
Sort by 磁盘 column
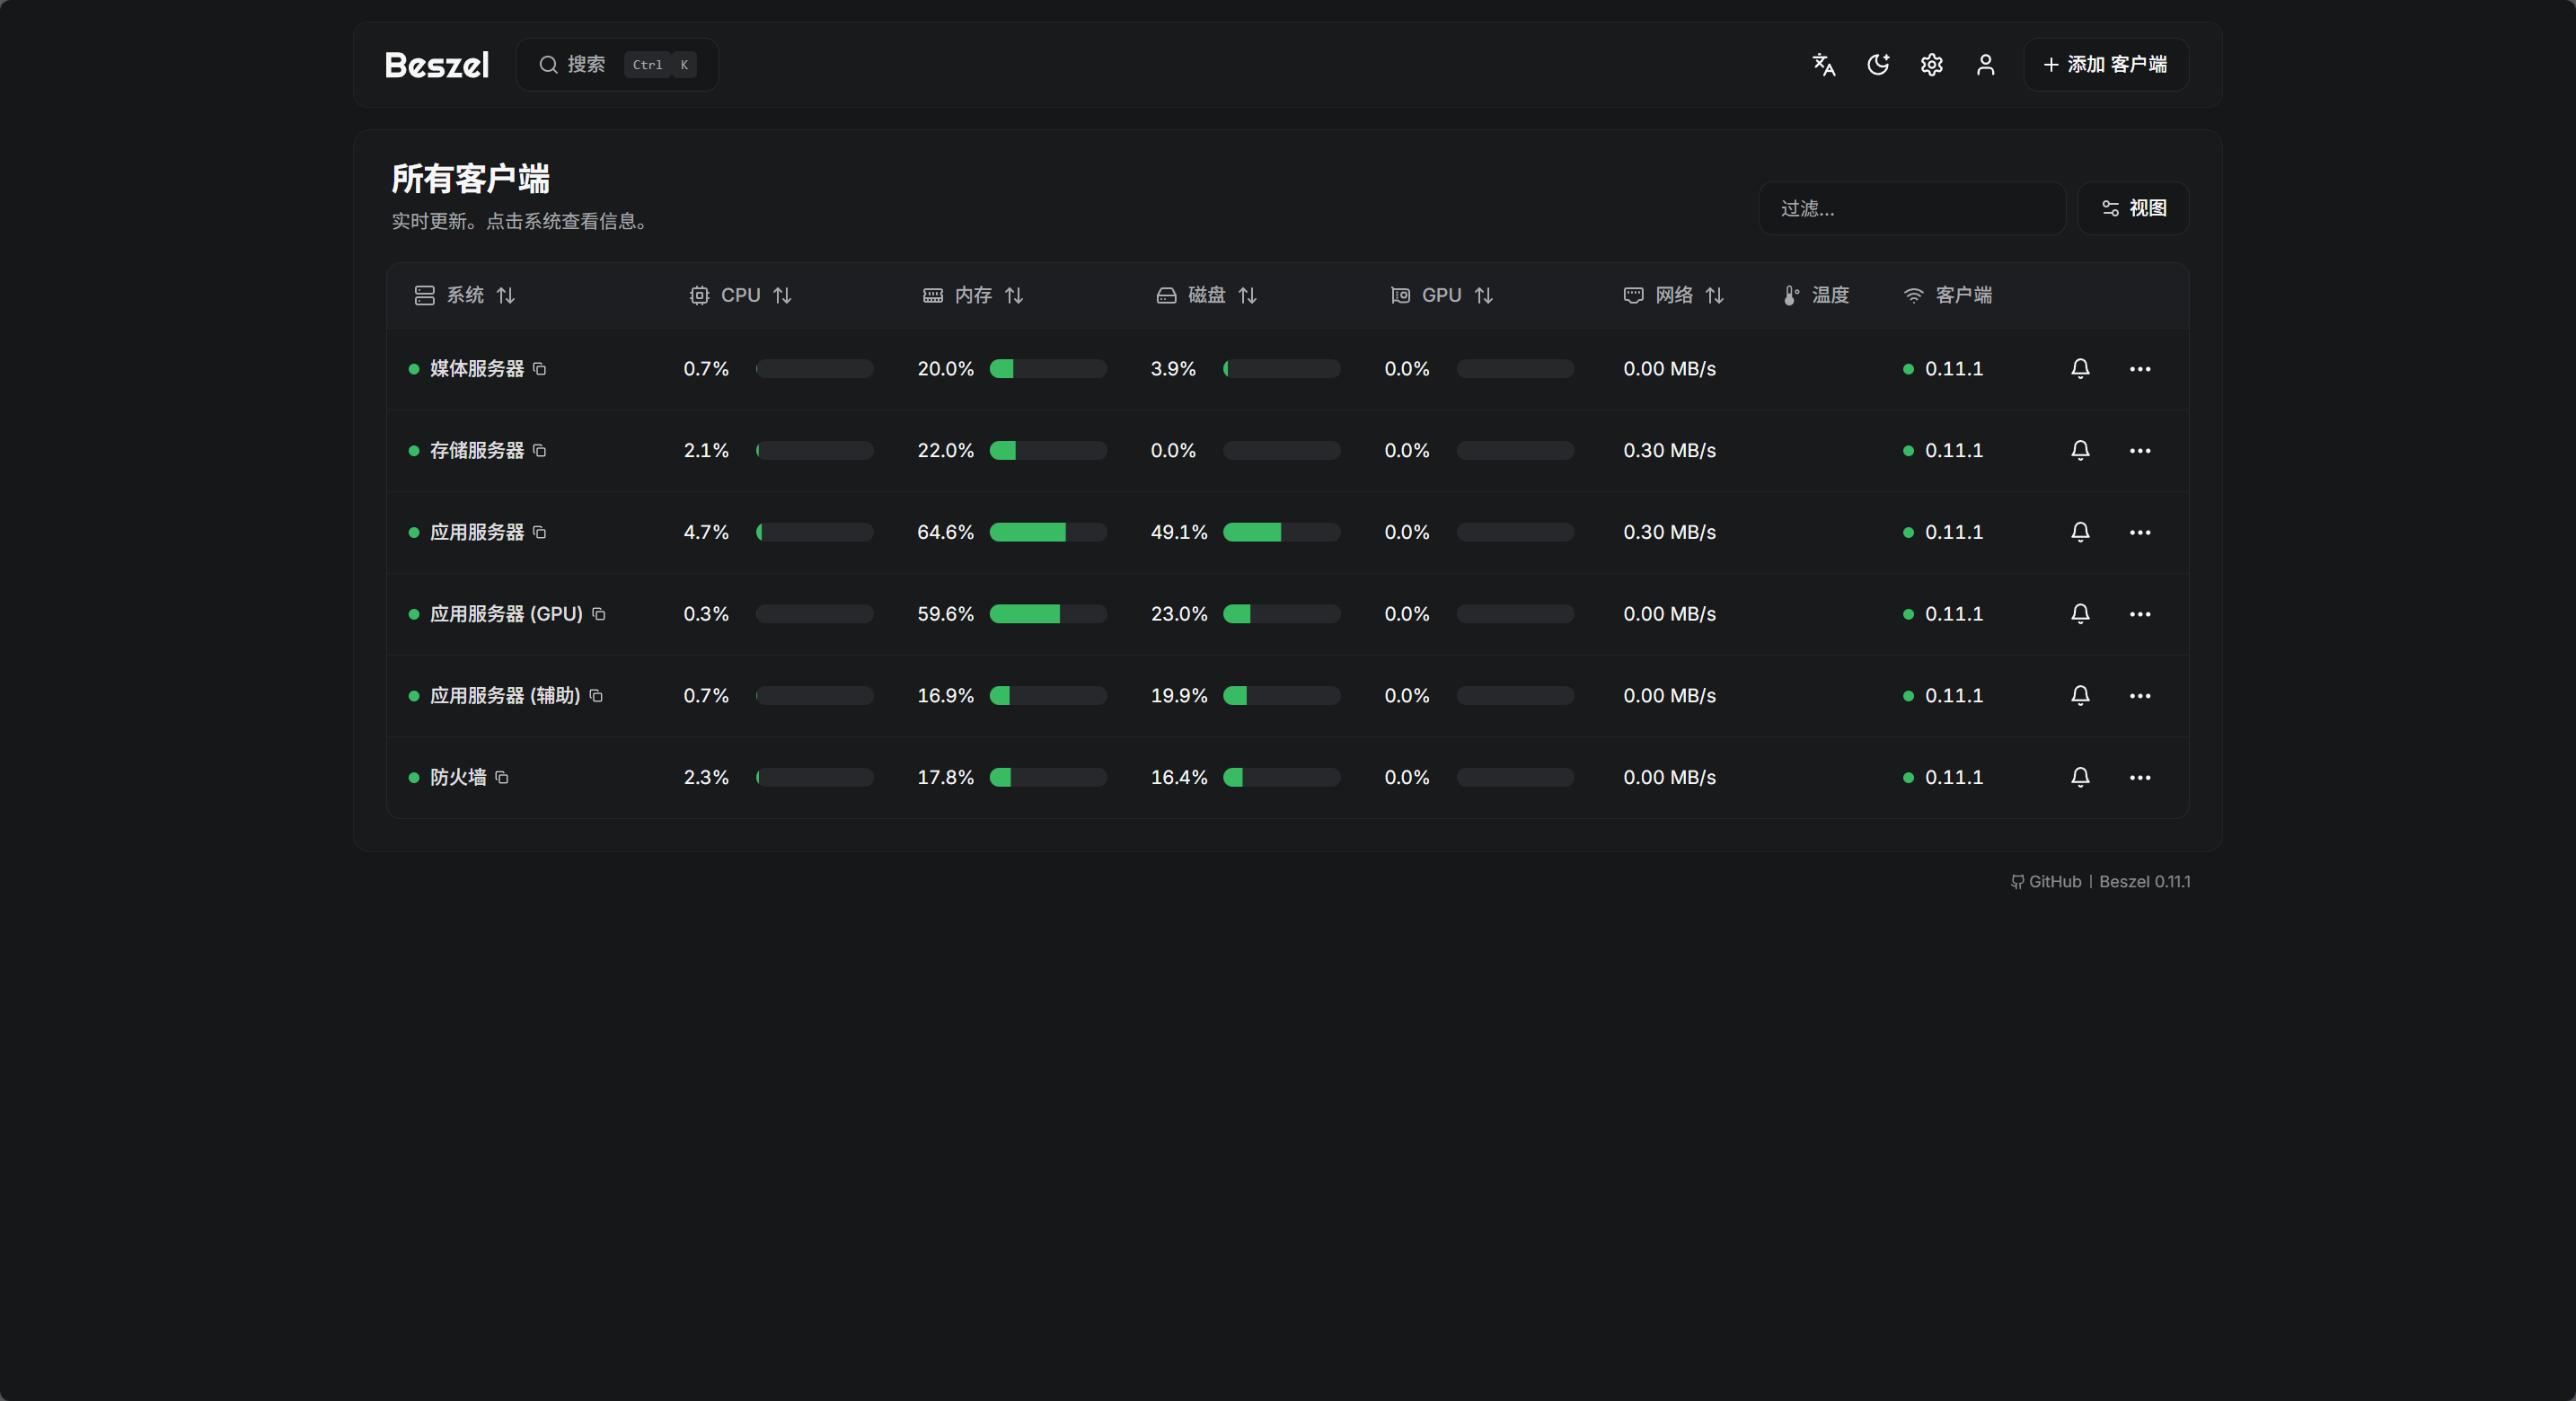(x=1206, y=295)
